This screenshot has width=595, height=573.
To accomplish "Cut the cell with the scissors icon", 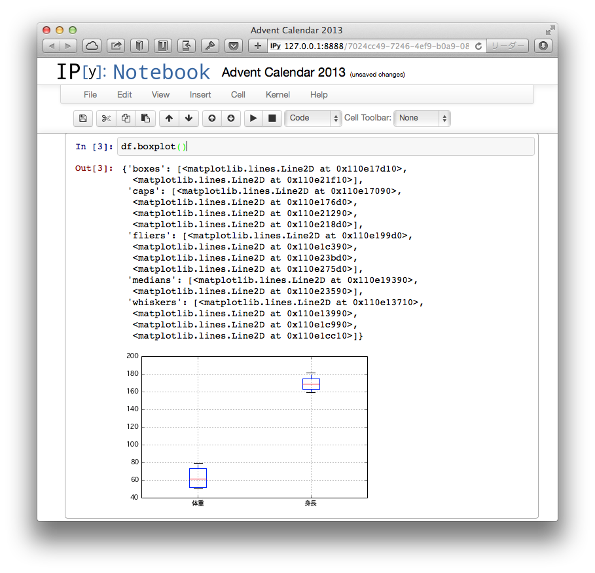I will [x=106, y=118].
